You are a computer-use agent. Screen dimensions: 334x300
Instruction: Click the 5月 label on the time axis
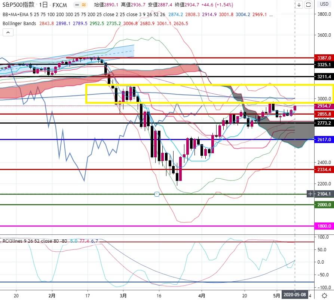click(276, 296)
